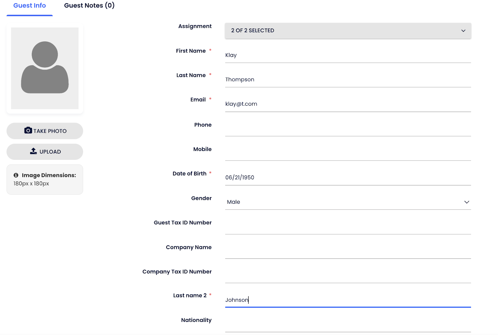This screenshot has height=335, width=498.
Task: Click the Image Dimensions info icon
Action: tap(16, 175)
